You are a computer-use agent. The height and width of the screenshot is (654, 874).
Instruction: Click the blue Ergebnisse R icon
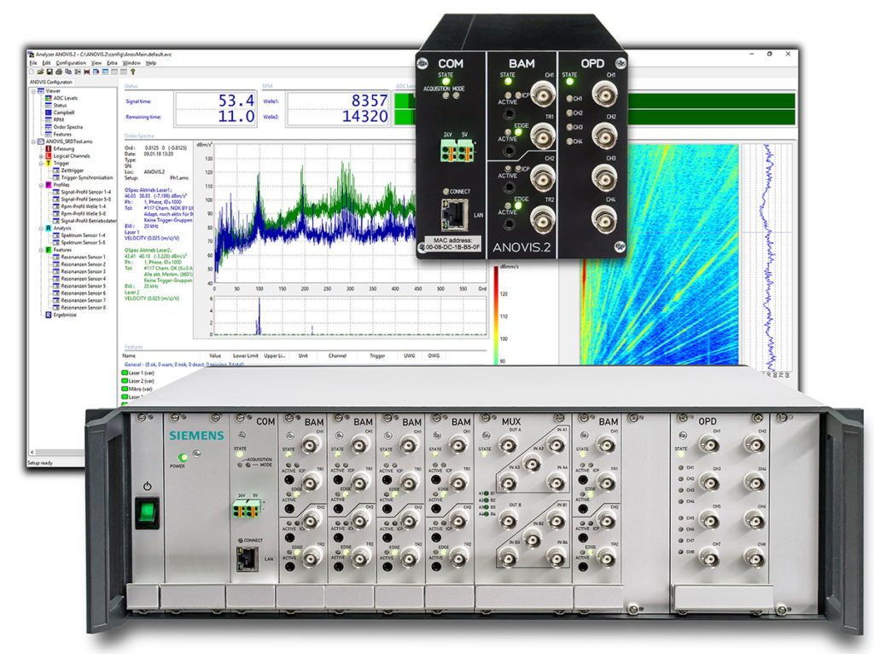tap(48, 315)
